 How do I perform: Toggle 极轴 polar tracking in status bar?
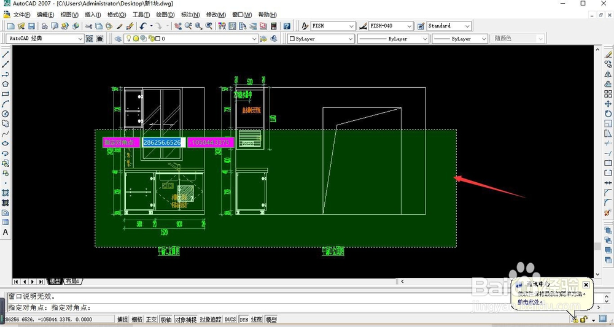click(x=166, y=319)
